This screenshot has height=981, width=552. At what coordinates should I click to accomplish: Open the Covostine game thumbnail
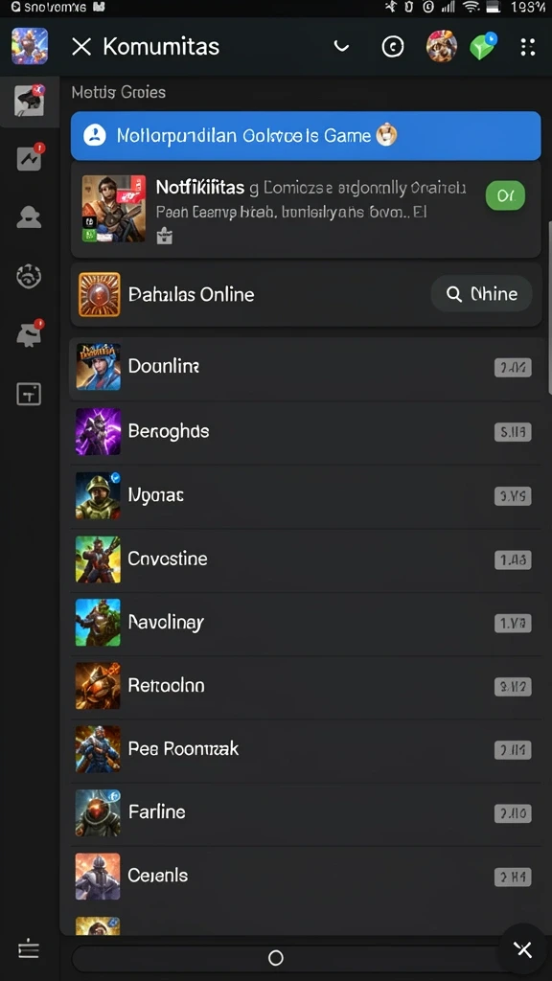coord(99,559)
